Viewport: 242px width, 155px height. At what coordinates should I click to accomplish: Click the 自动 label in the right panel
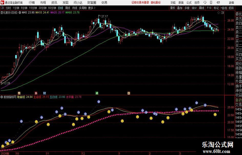[x=239, y=100]
